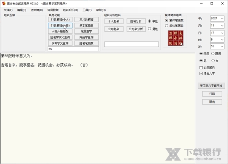Viewport: 228px width, 164px height.
Task: Open the 编辑(E) menu
Action: [22, 10]
